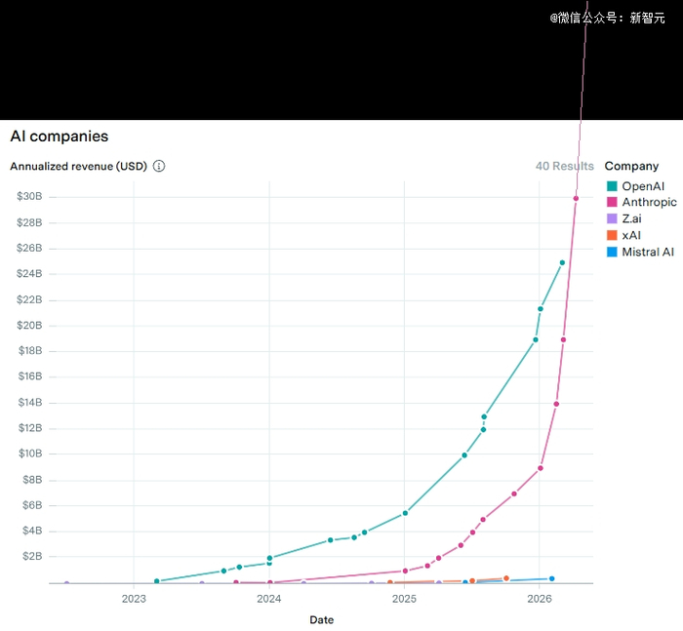Click Anthropic's $19B data point
Screen dimensions: 683x631
click(563, 339)
